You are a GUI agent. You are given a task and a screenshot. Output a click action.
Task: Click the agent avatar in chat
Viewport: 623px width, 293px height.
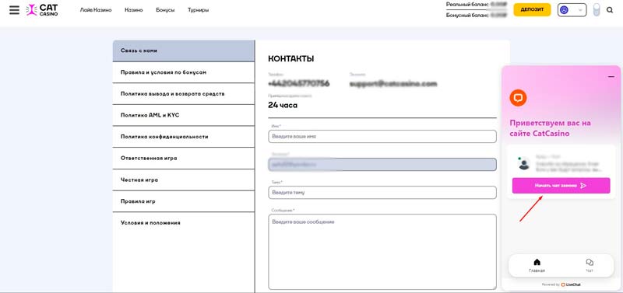click(524, 163)
